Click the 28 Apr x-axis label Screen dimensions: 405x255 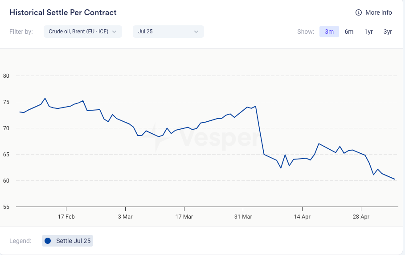[361, 216]
